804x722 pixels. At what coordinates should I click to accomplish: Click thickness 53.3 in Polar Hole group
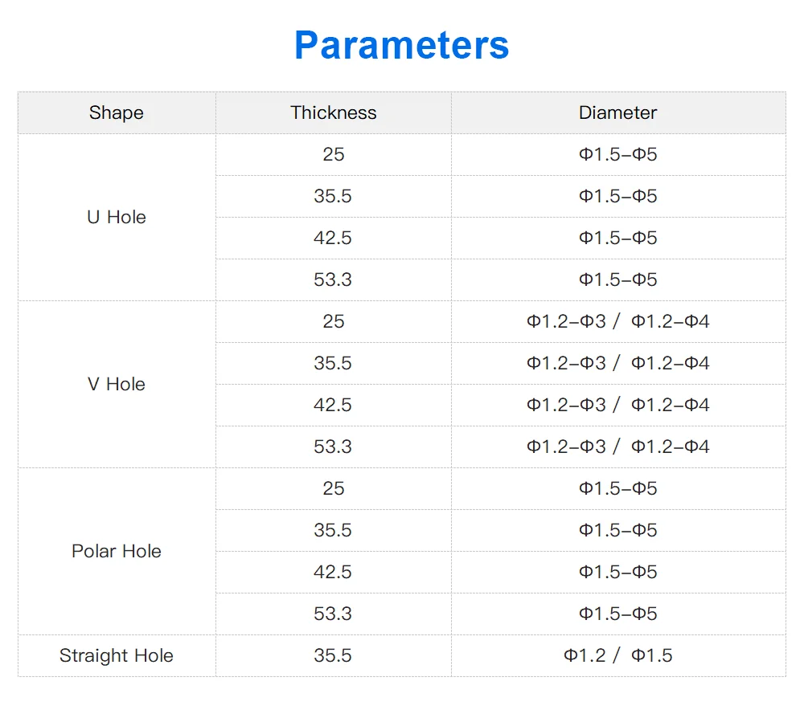333,614
